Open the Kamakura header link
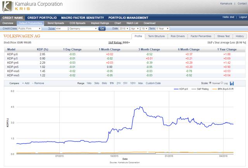This screenshot has height=168, width=248. [x=226, y=3]
